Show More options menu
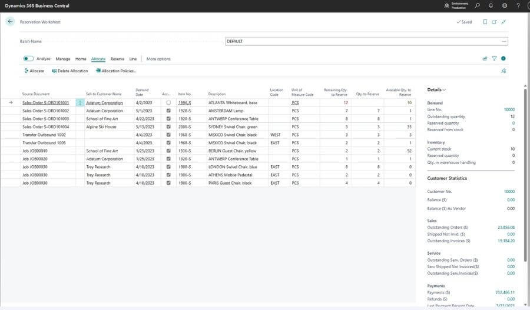Image resolution: width=530 pixels, height=310 pixels. pos(158,59)
